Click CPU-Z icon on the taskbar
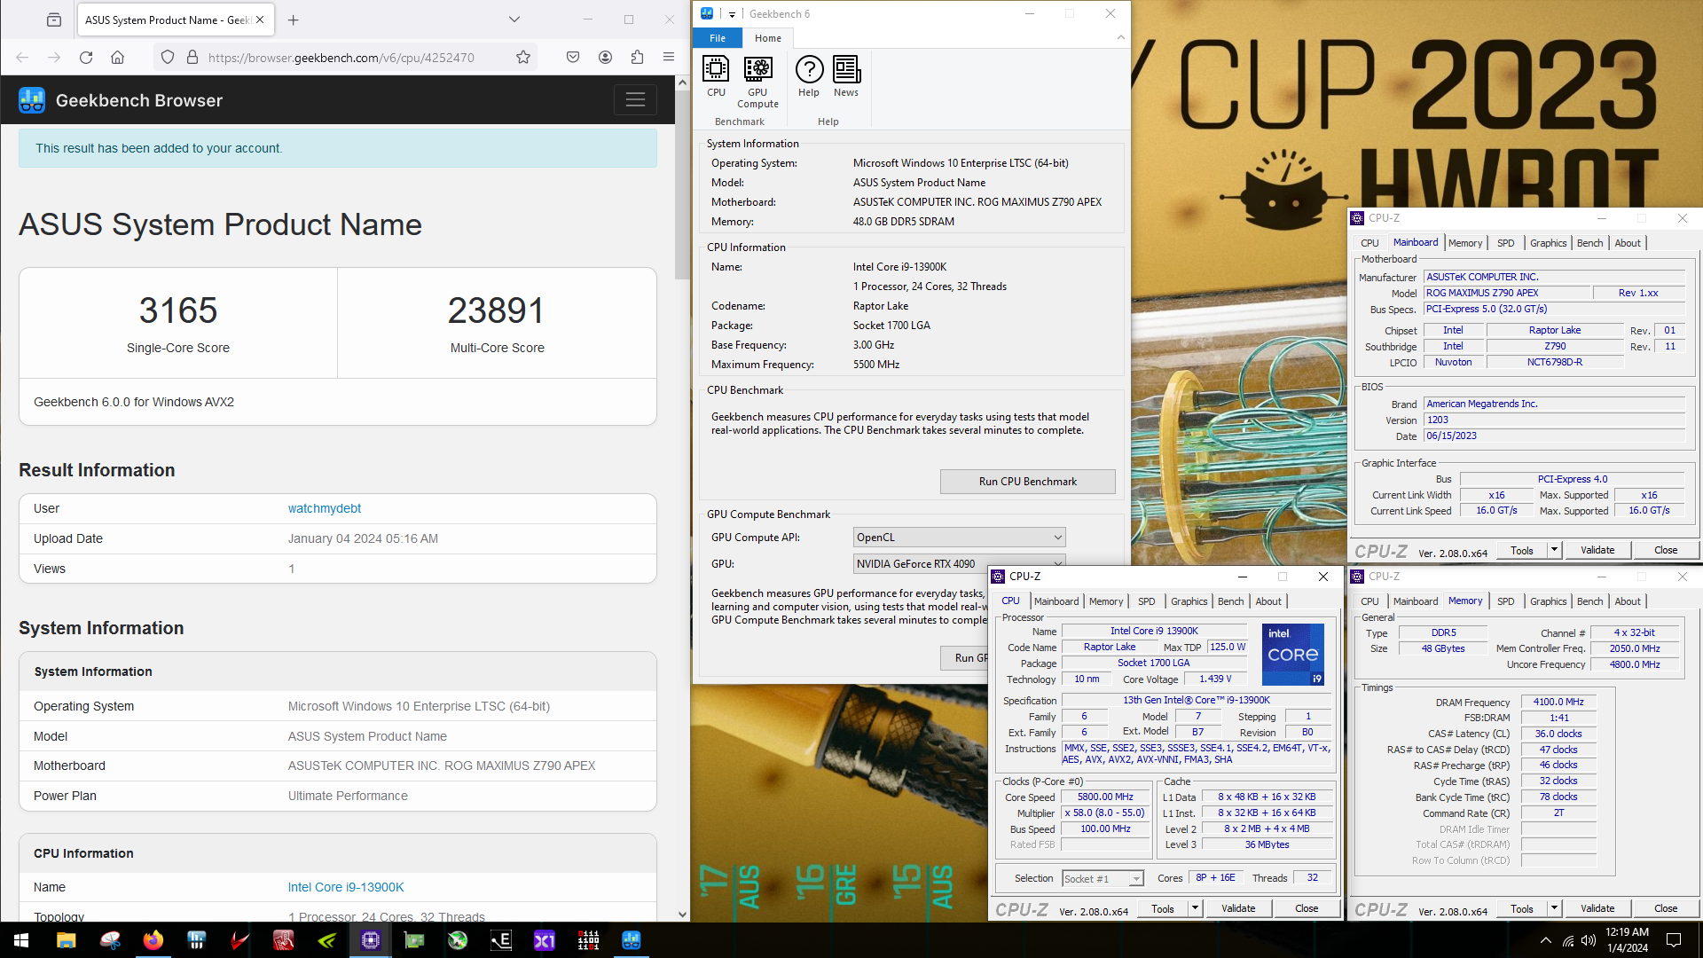The width and height of the screenshot is (1703, 958). (x=371, y=940)
